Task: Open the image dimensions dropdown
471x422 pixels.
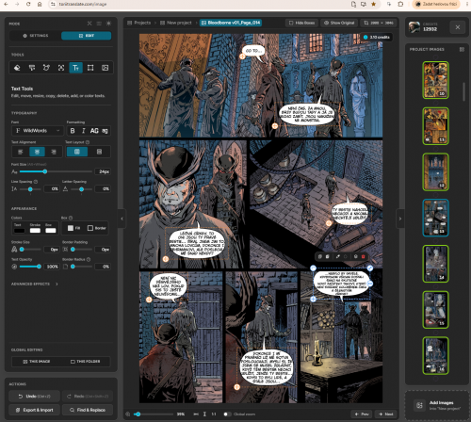Action: 379,23
